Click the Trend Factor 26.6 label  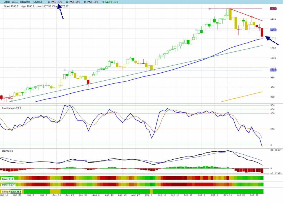click(12, 191)
